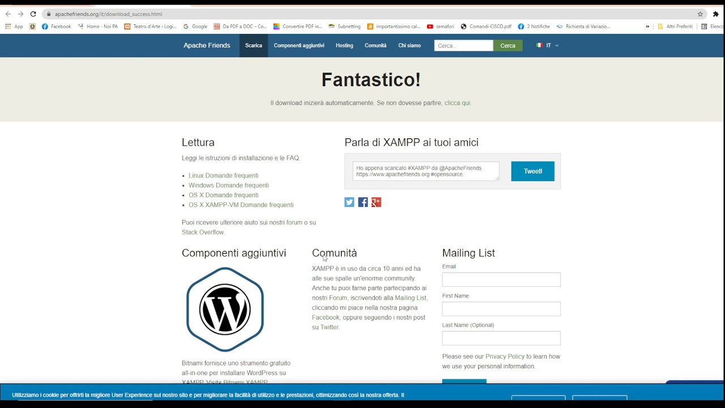Open the Teatro d'Arte bookmark
This screenshot has height=408, width=725.
pos(151,27)
